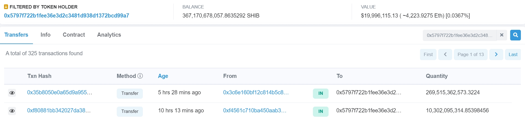Click the token holder badge icon

[6, 7]
